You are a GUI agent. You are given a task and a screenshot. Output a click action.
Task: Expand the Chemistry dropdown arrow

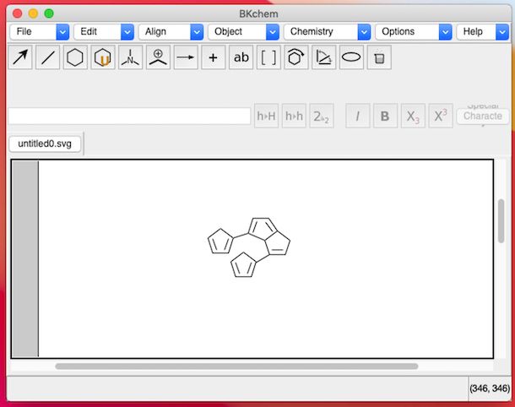364,32
